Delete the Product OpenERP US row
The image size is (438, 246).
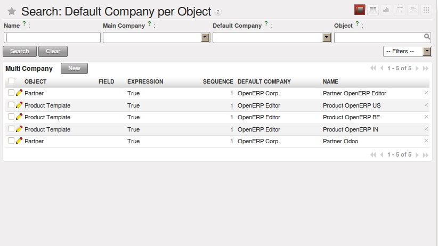pyautogui.click(x=426, y=105)
